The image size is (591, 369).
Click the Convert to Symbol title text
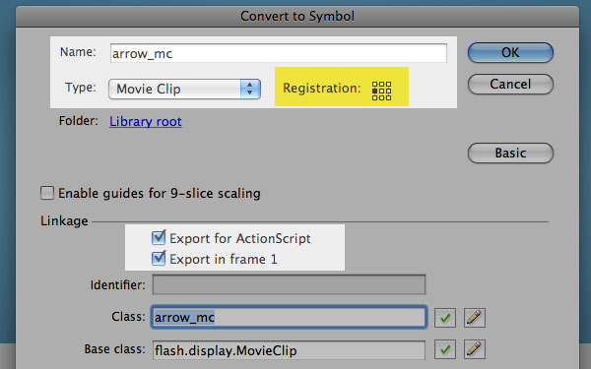(x=297, y=16)
